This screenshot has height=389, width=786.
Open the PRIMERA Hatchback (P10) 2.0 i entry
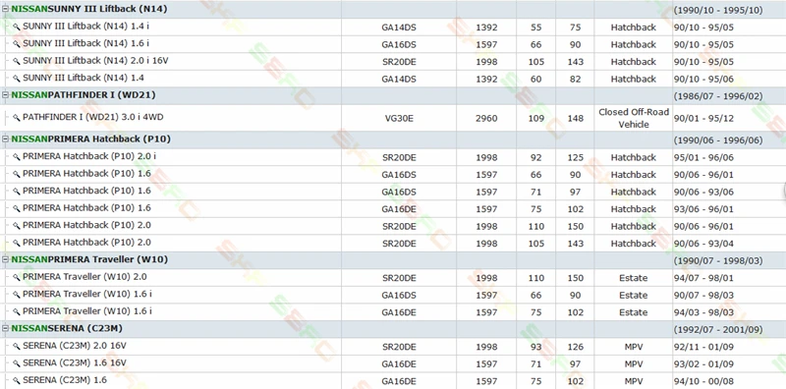click(89, 156)
